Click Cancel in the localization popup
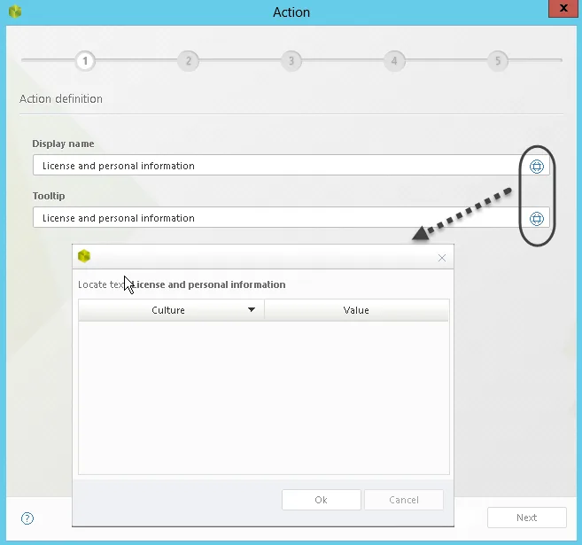This screenshot has width=582, height=545. (404, 500)
